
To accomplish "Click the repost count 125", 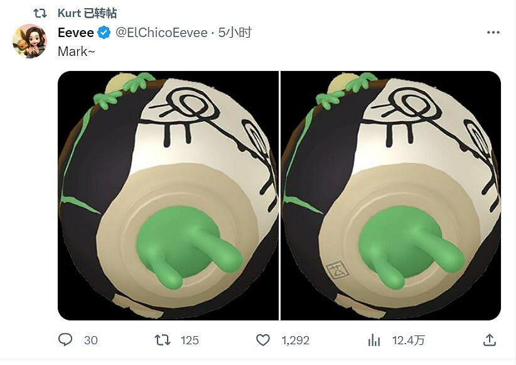I will tap(190, 340).
